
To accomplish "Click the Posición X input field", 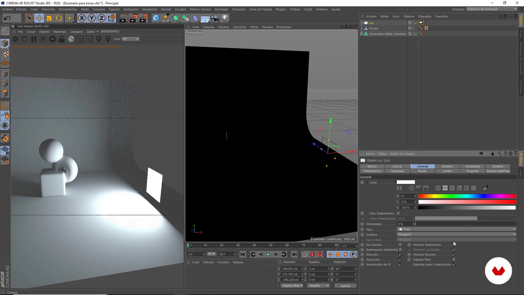I will (x=292, y=269).
